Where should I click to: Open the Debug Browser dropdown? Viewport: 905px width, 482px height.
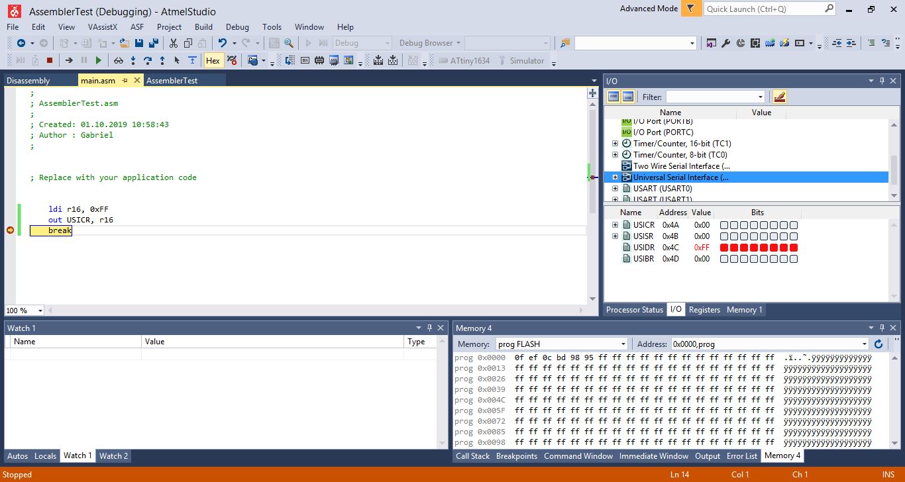pos(457,43)
